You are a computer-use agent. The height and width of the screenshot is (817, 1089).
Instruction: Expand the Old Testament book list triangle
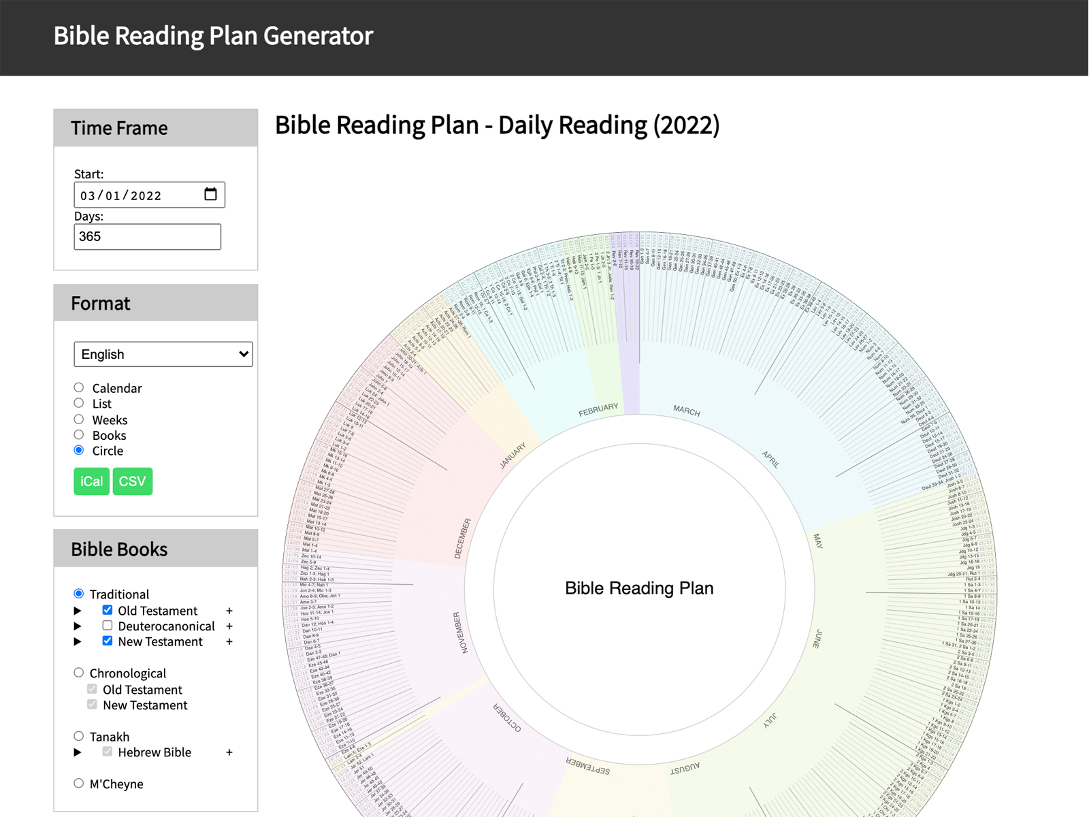point(78,611)
